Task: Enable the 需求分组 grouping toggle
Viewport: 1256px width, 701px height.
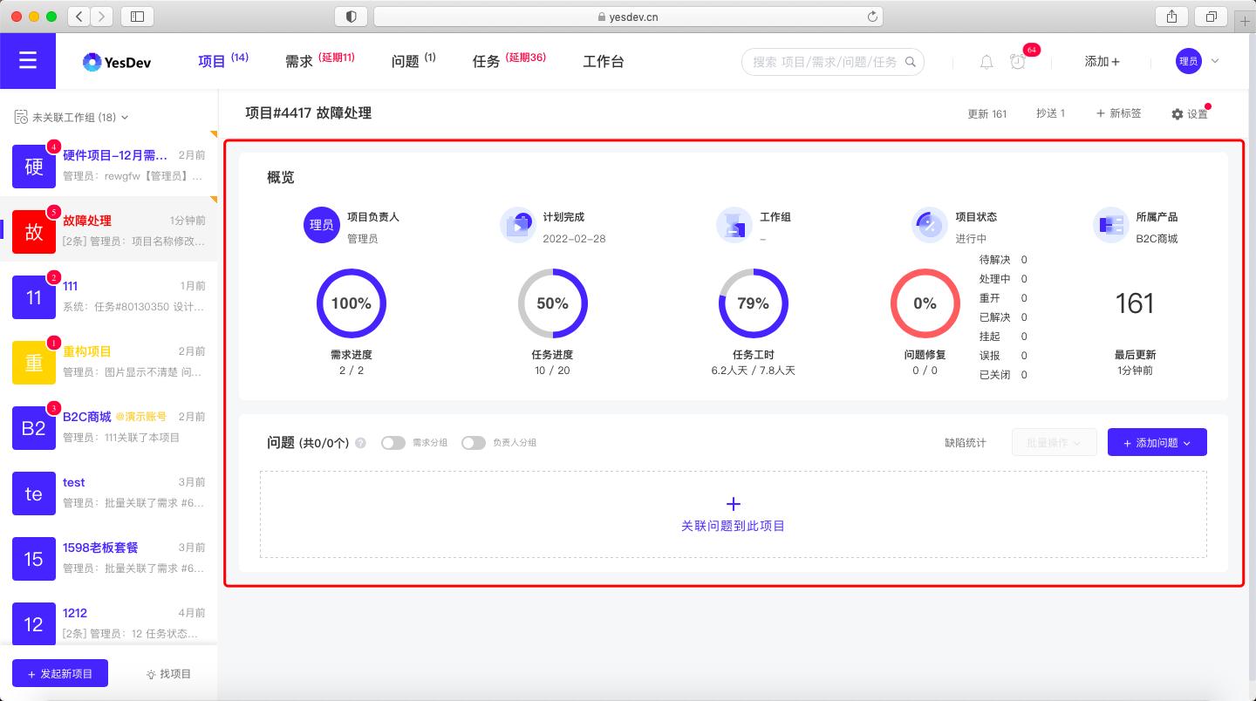Action: pyautogui.click(x=392, y=443)
